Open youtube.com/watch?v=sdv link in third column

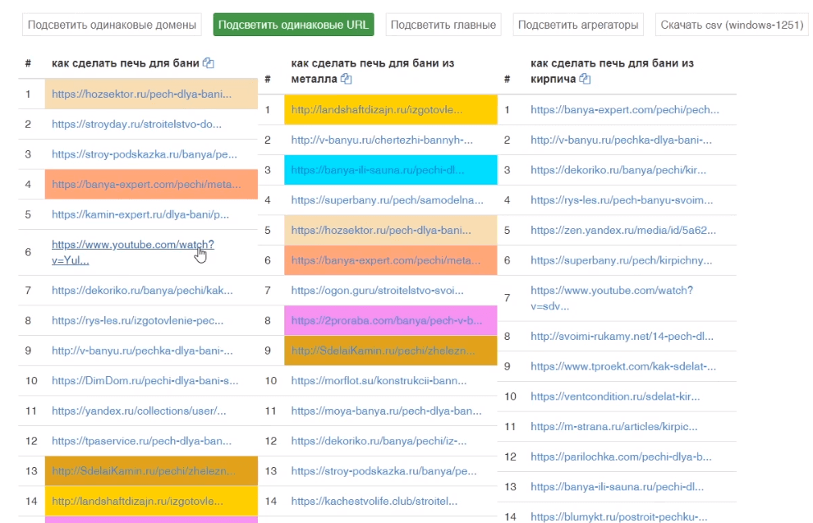point(612,298)
